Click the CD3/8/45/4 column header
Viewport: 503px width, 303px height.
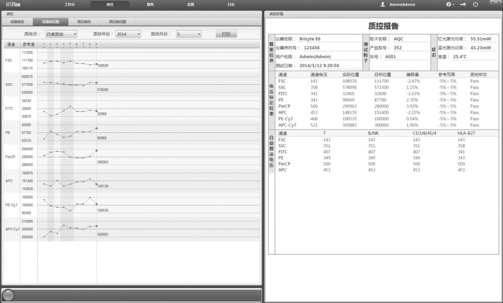pos(424,133)
